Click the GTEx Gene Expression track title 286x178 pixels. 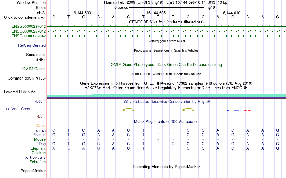point(166,83)
